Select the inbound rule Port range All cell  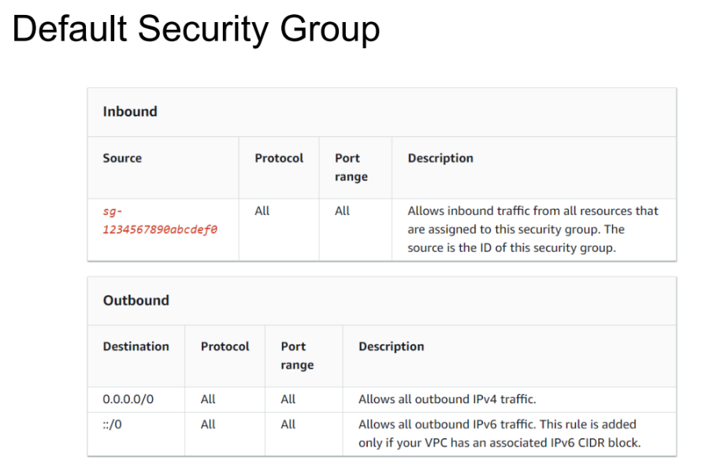coord(342,211)
